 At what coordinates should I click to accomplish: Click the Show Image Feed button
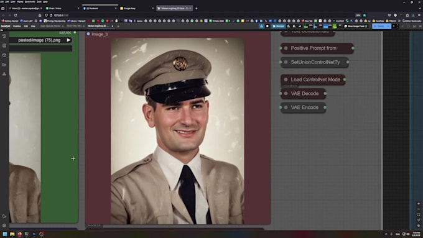(356, 26)
